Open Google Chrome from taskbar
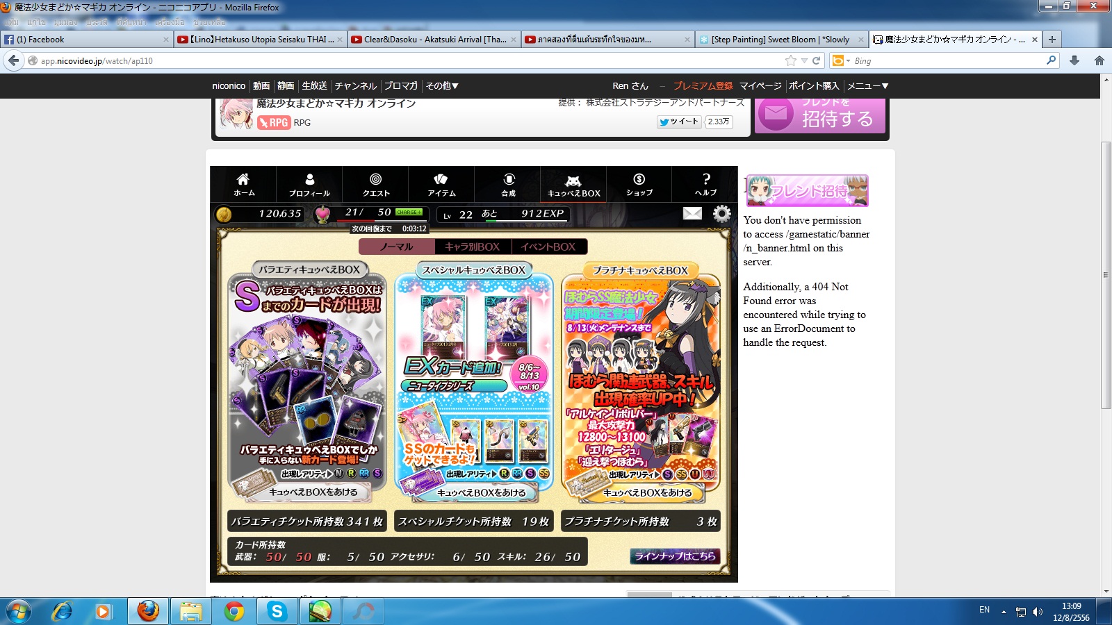Viewport: 1112px width, 625px height. (234, 611)
